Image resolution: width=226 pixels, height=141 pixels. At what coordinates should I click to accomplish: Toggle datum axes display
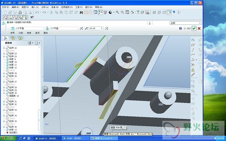10,17
